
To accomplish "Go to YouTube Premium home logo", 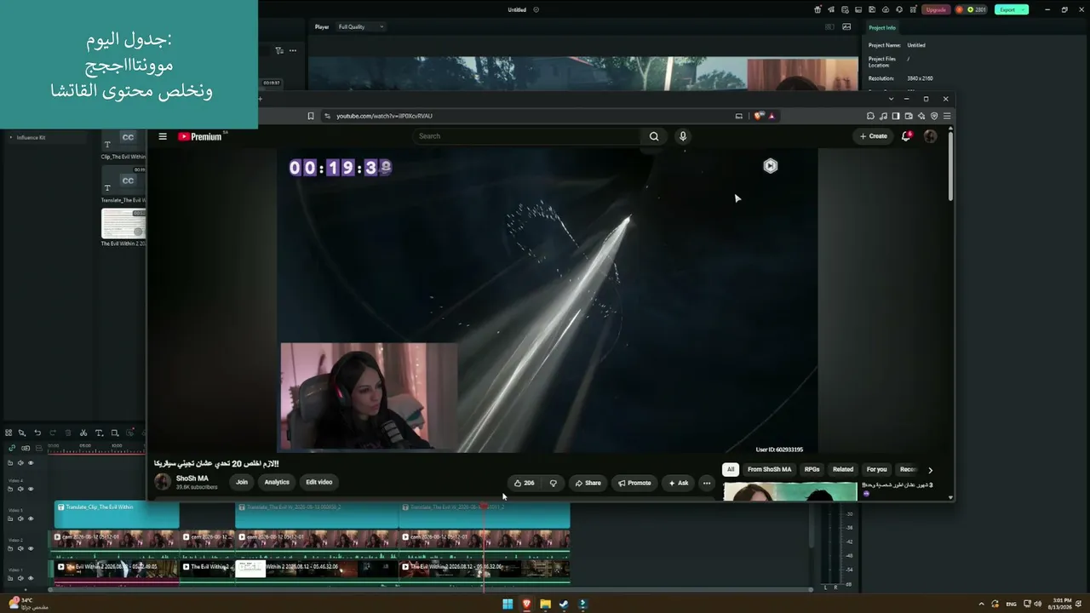I will pyautogui.click(x=200, y=136).
